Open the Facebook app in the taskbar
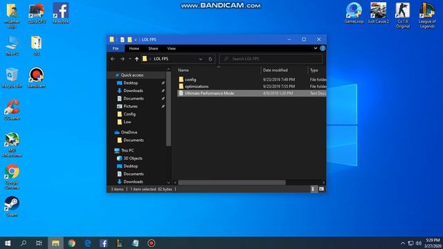 [x=103, y=243]
